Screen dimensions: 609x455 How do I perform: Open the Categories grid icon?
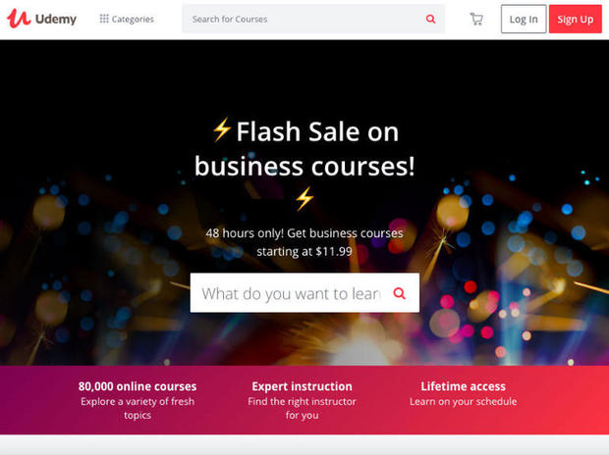tap(104, 19)
